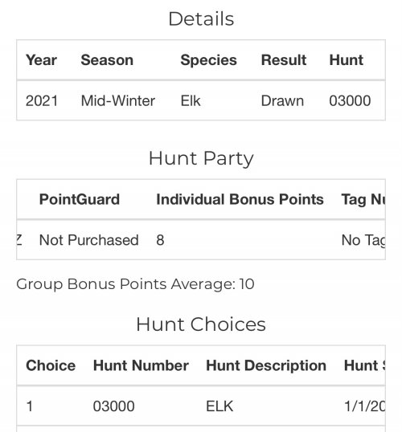The width and height of the screenshot is (402, 432).
Task: Select the ELK hunt description cell
Action: 219,406
